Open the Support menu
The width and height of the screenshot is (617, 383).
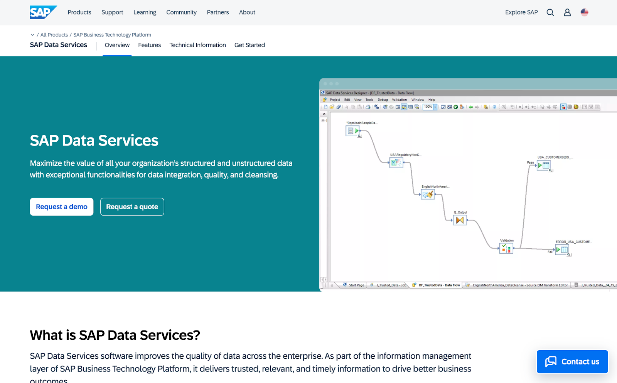pyautogui.click(x=112, y=12)
